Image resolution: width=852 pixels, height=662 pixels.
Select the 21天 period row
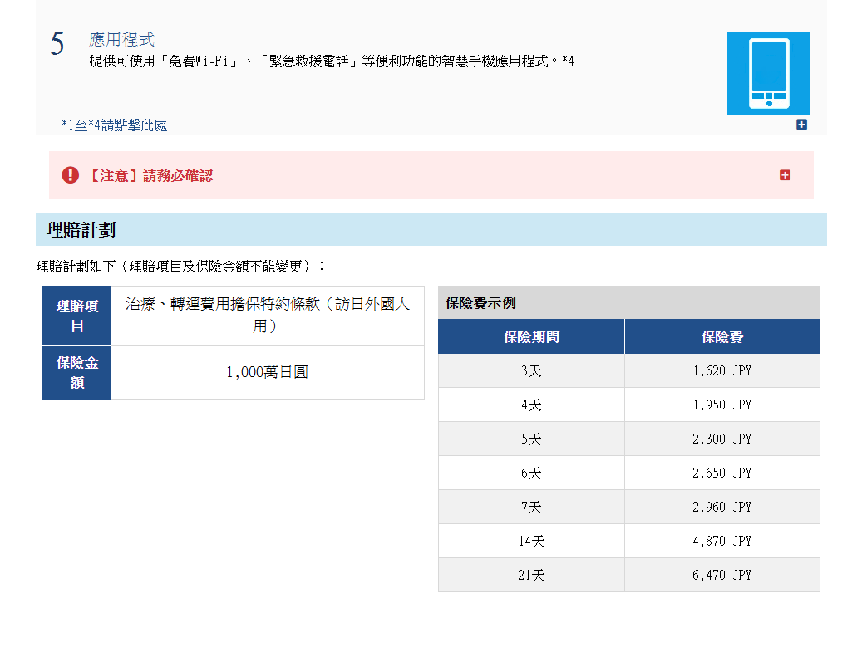pos(531,575)
